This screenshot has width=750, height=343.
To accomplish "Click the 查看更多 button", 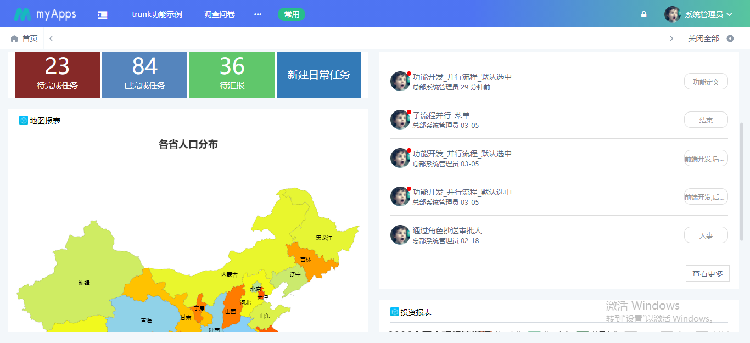I will (707, 273).
